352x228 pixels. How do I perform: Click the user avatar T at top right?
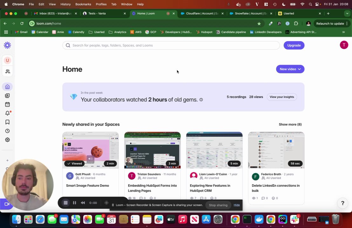[344, 45]
